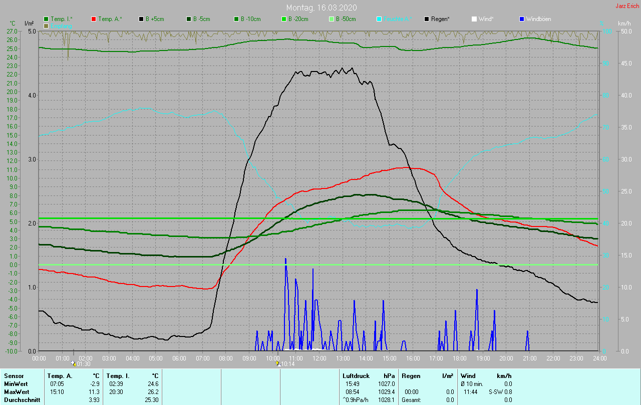Click the date title Montag, 16.03.2020
Screen dimensions: 641x405
pyautogui.click(x=320, y=7)
